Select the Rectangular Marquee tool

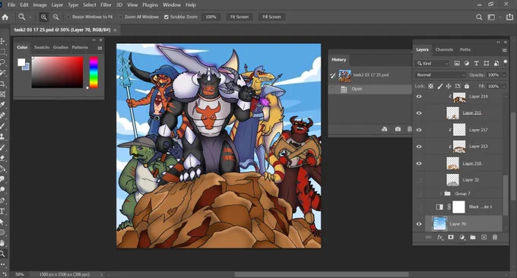click(x=2, y=52)
